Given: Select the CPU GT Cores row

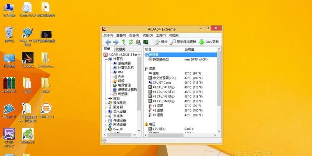Looking at the screenshot, I should point(181,83).
